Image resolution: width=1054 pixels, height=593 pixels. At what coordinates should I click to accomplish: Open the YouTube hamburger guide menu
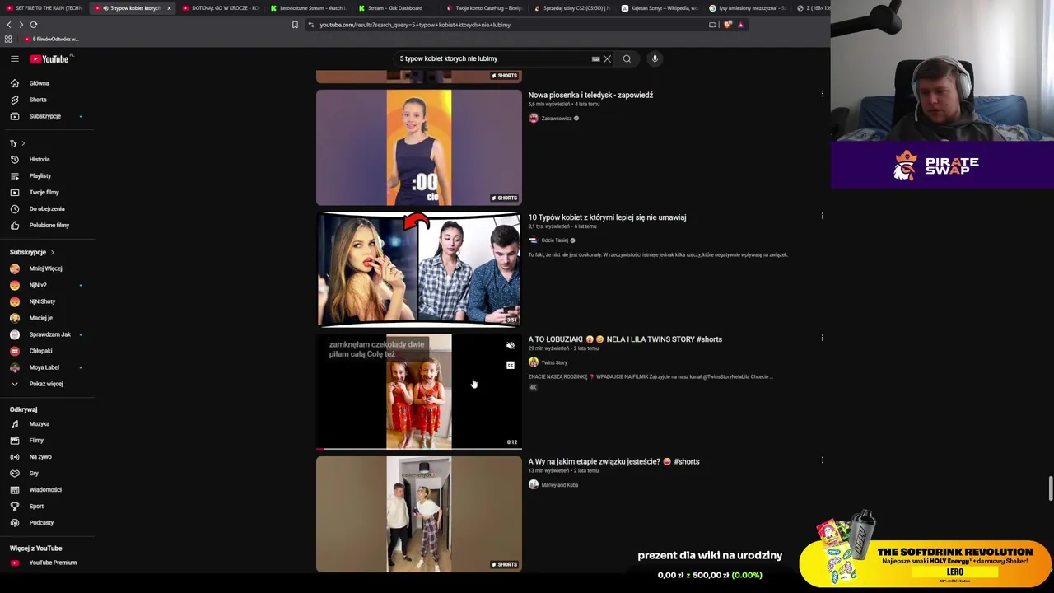(14, 58)
